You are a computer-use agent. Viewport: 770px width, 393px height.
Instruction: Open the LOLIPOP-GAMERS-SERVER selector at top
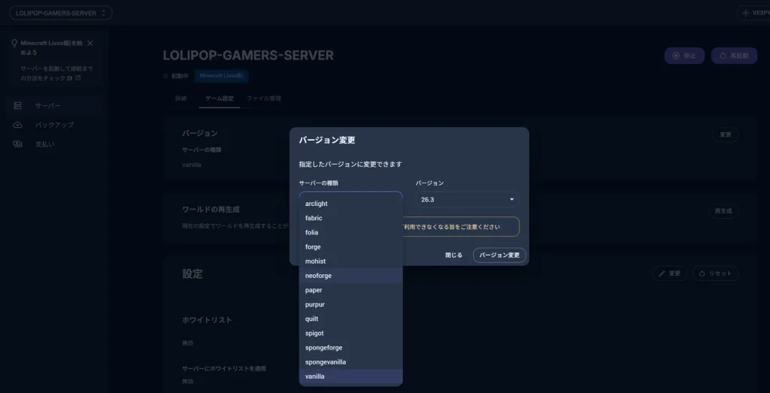(x=61, y=13)
